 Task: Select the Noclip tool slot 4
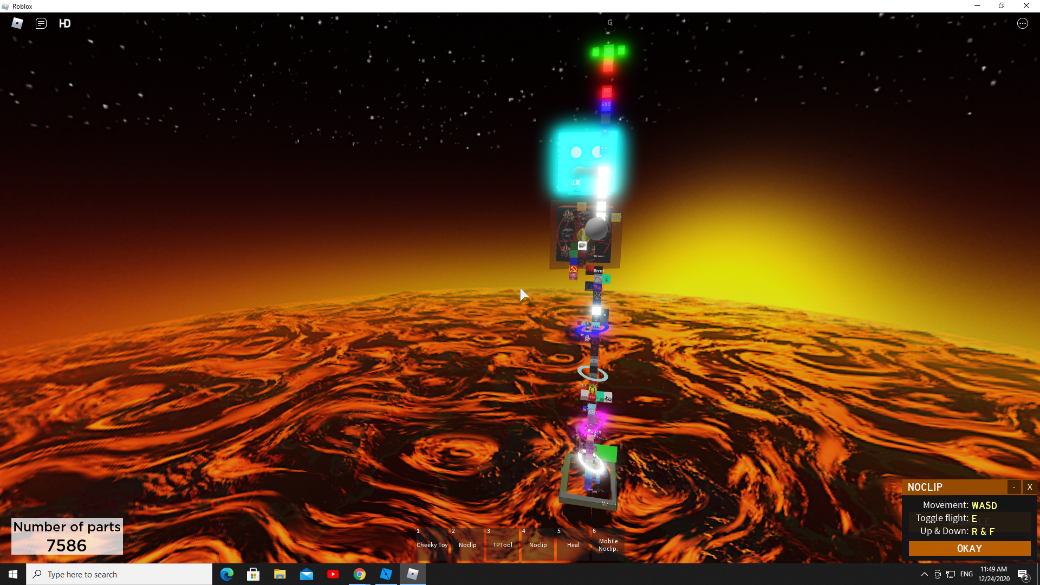(537, 542)
